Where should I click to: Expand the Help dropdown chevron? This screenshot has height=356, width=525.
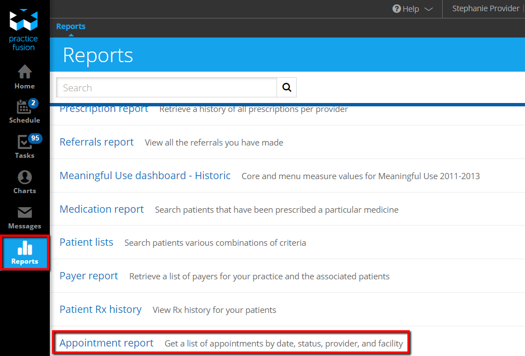(x=428, y=9)
